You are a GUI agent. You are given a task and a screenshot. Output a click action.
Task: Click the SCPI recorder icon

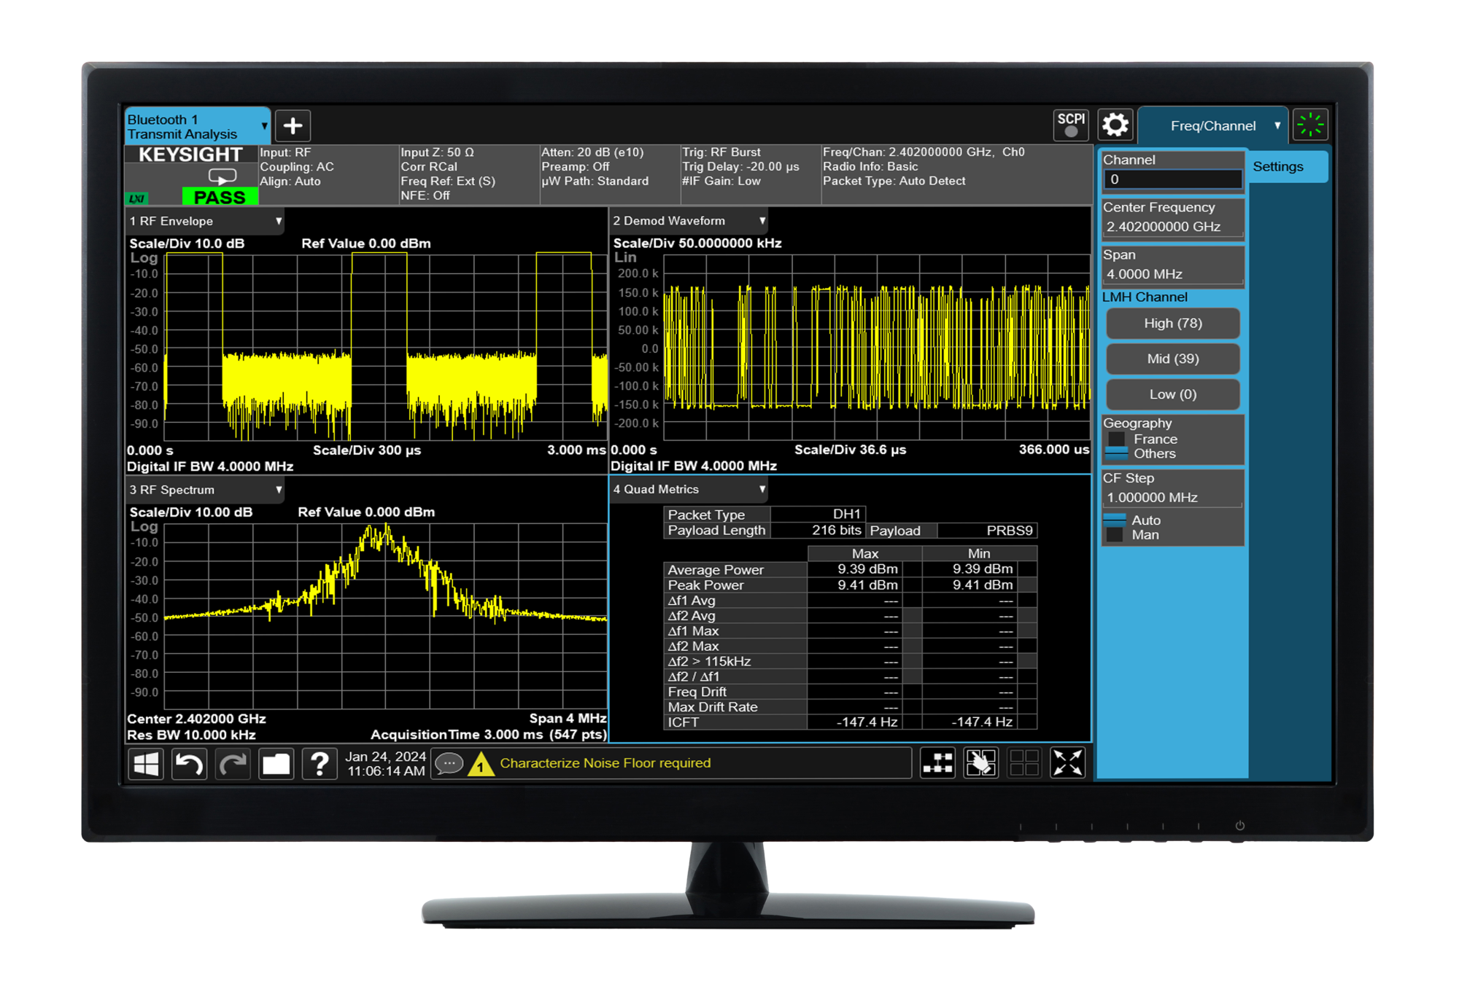[x=1070, y=125]
